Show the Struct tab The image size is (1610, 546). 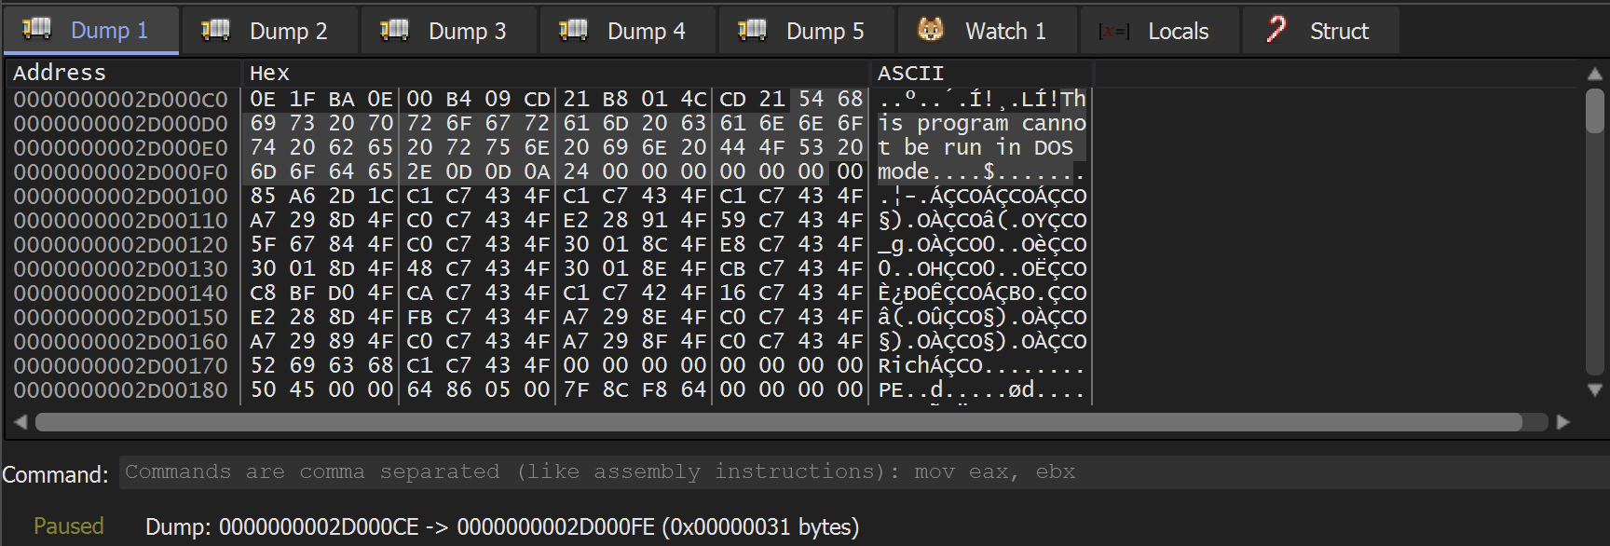pyautogui.click(x=1321, y=31)
